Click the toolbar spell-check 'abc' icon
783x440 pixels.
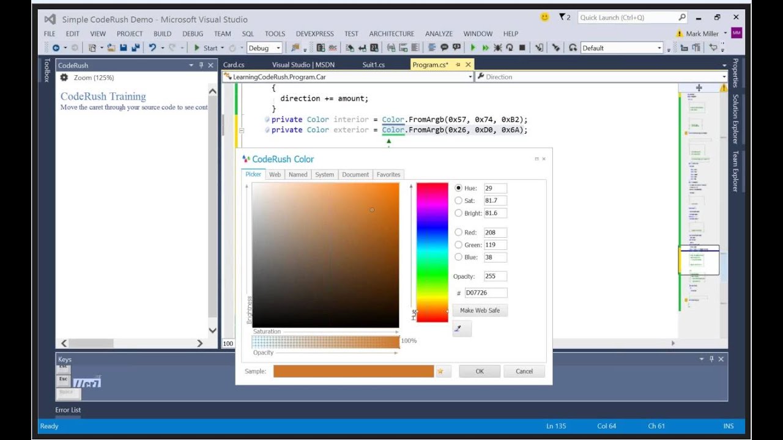(x=332, y=48)
